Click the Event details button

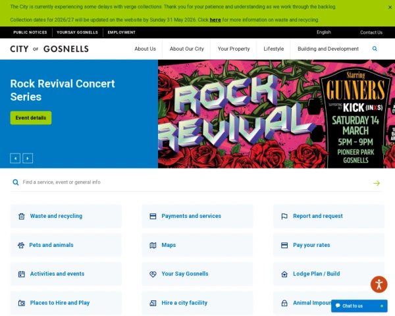pyautogui.click(x=30, y=118)
